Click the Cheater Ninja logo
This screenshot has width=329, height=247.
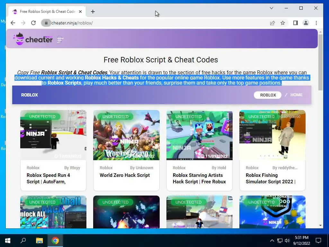point(33,39)
